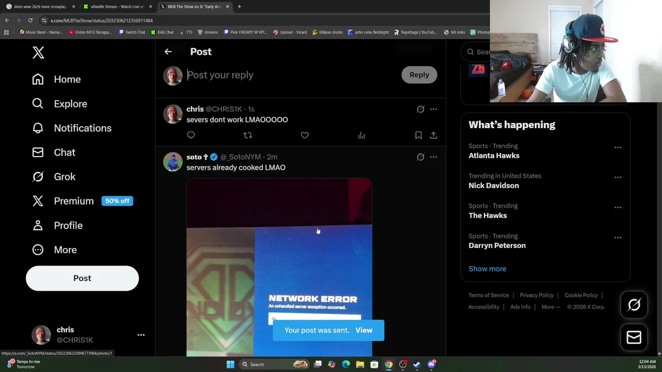View analytics for chris's post
This screenshot has width=662, height=372.
coord(362,135)
